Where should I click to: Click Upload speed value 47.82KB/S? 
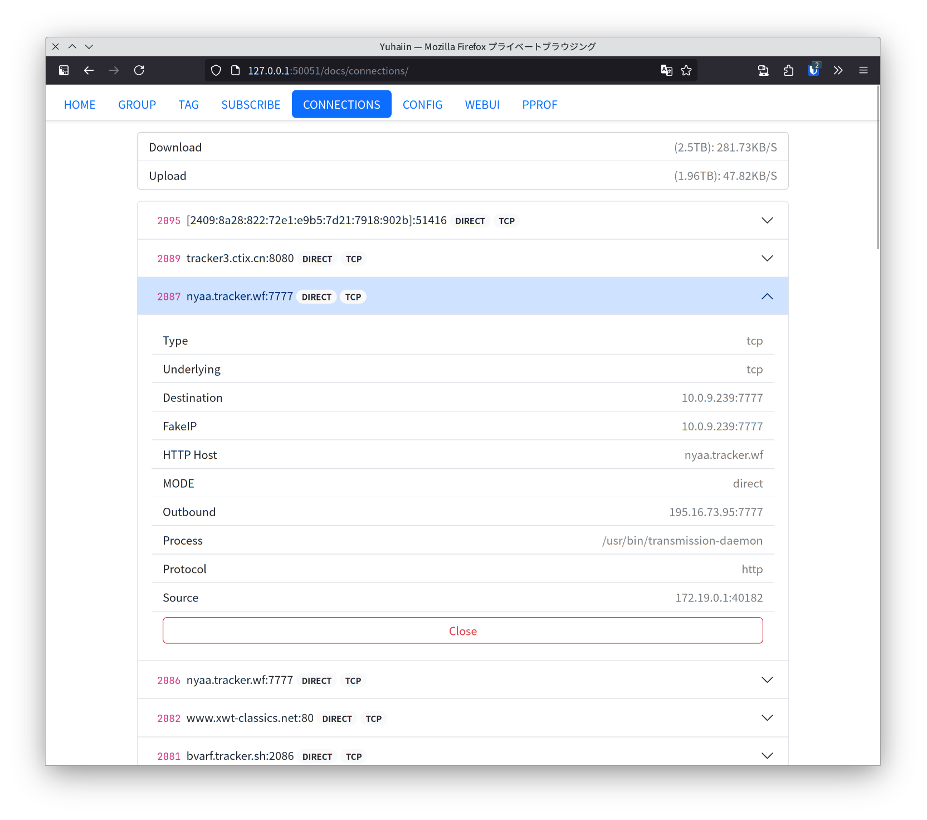(x=750, y=176)
